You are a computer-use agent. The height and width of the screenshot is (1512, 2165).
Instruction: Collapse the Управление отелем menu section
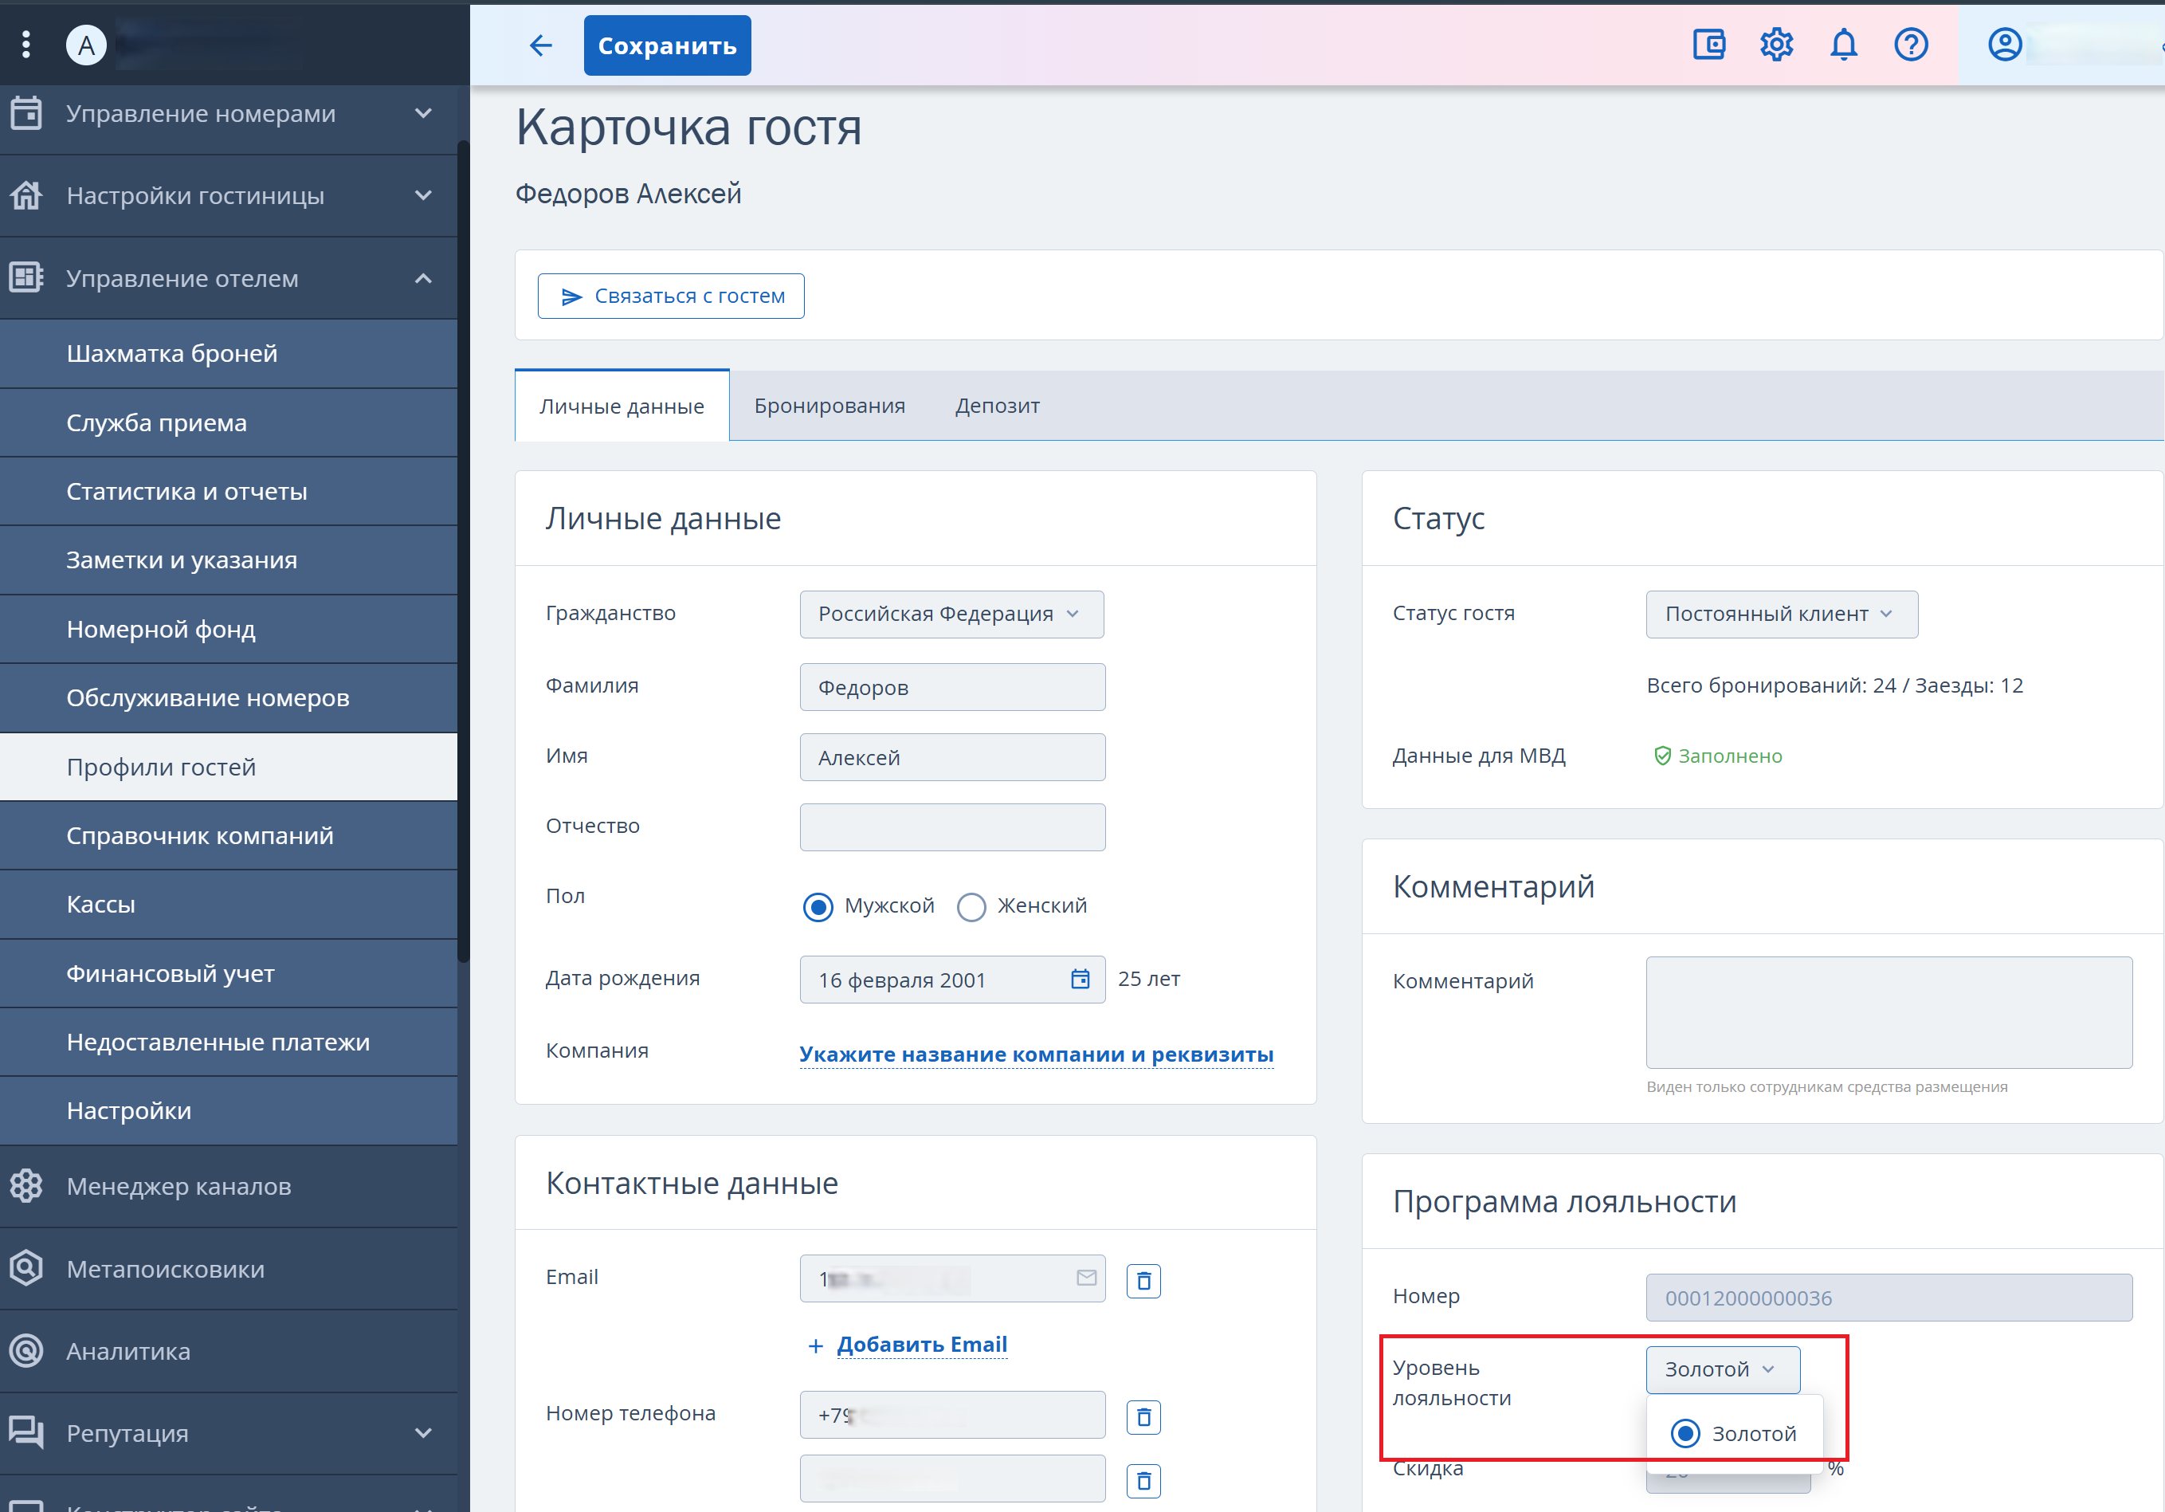tap(423, 278)
